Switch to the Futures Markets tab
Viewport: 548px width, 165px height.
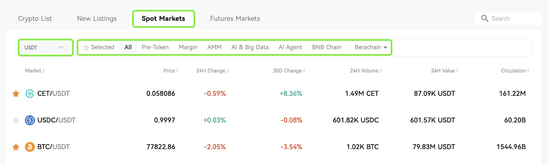coord(235,19)
